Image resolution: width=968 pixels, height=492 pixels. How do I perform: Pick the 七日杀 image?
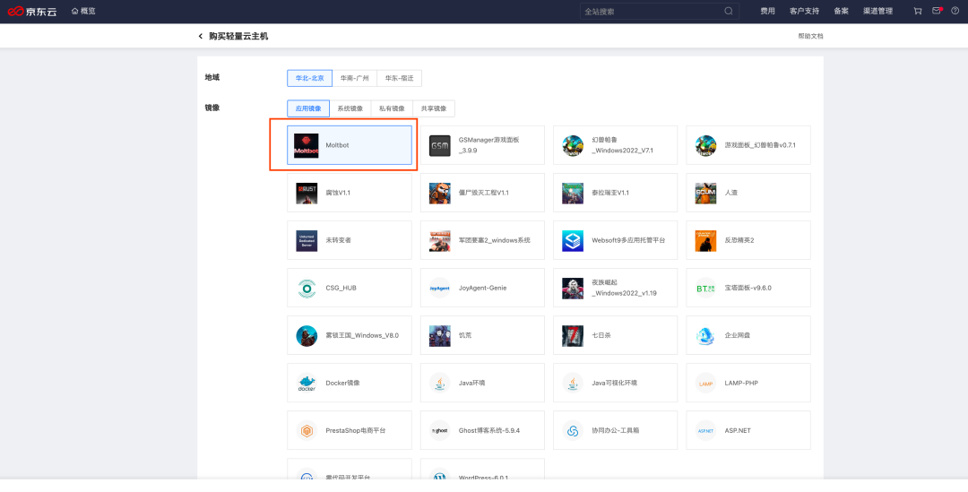click(616, 335)
